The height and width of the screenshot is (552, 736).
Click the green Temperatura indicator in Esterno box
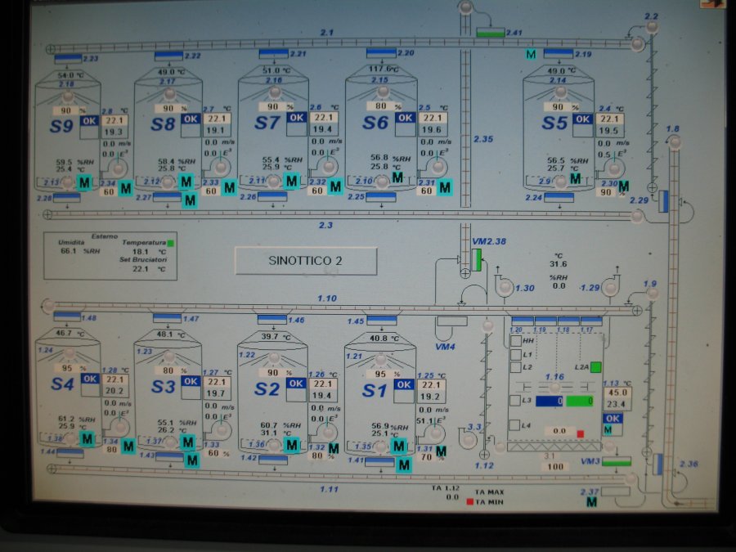click(170, 243)
